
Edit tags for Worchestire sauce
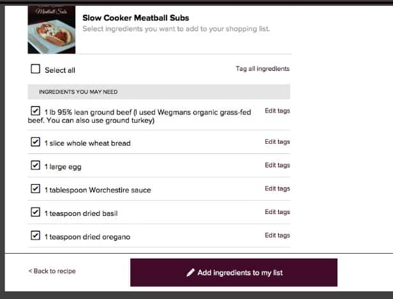pyautogui.click(x=277, y=188)
